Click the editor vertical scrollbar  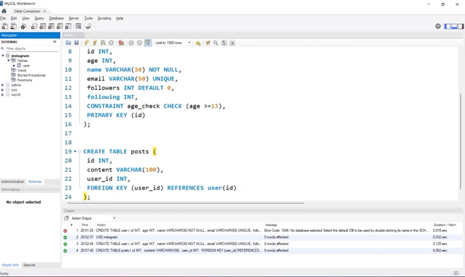[x=460, y=141]
